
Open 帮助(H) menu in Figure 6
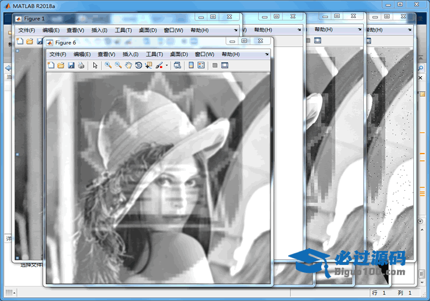click(230, 54)
